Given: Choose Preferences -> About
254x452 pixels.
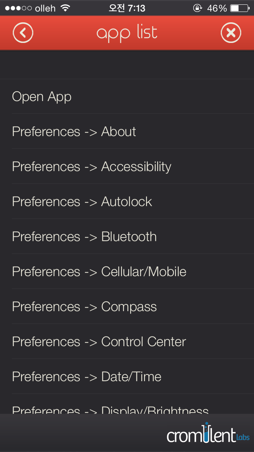Looking at the screenshot, I should pos(127,131).
